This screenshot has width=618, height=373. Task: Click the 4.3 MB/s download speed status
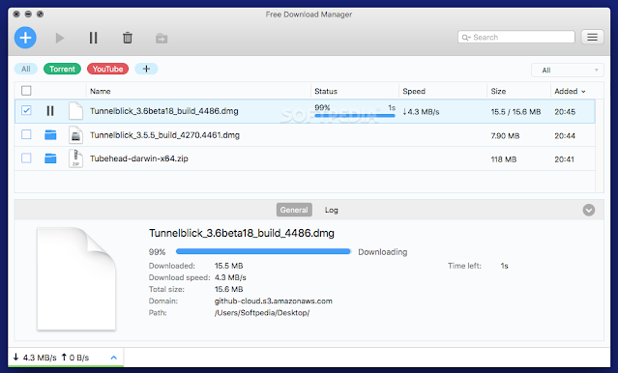[36, 358]
